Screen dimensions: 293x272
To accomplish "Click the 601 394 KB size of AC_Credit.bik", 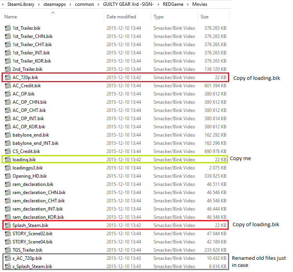I will (x=215, y=86).
